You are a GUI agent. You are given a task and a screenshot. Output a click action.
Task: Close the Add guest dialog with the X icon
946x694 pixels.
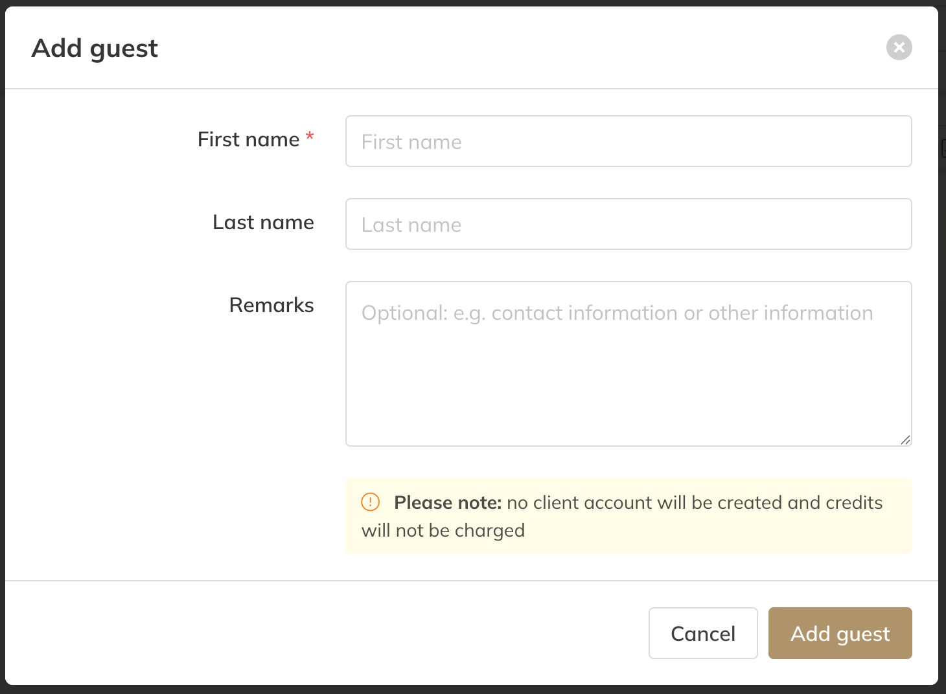coord(899,47)
